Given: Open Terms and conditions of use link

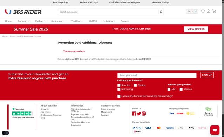Looking at the screenshot, I should (x=82, y=118).
